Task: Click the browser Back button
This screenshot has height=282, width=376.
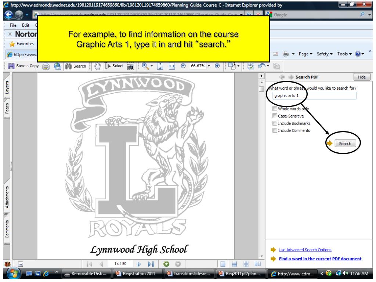Action: click(x=9, y=15)
